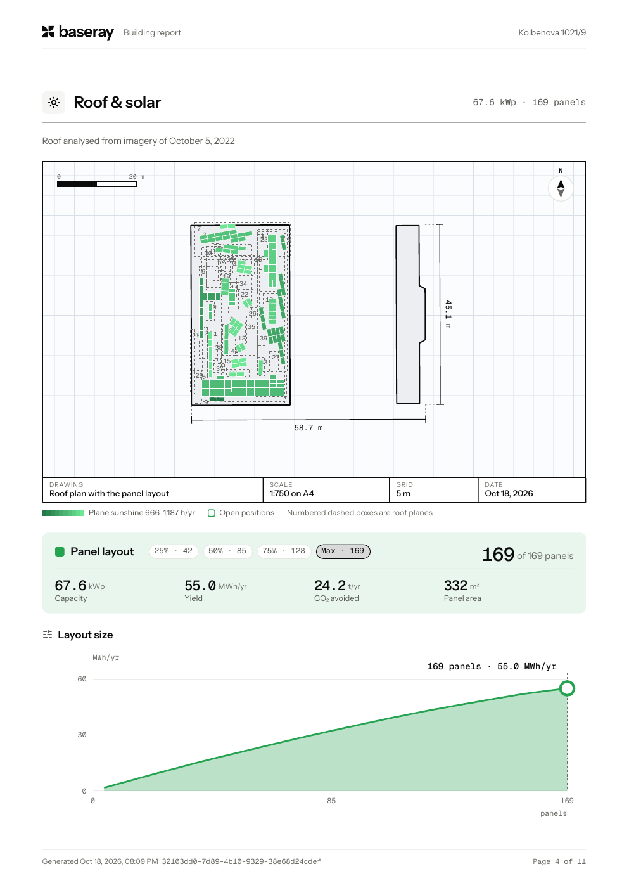Click the "67.6 kWp" Capacity value
Image resolution: width=629 pixels, height=890 pixels.
click(x=80, y=586)
